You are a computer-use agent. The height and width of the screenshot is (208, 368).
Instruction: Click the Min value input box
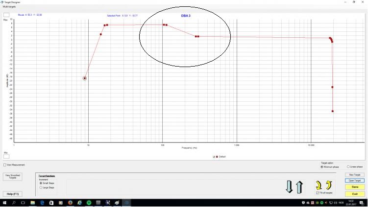[6, 157]
